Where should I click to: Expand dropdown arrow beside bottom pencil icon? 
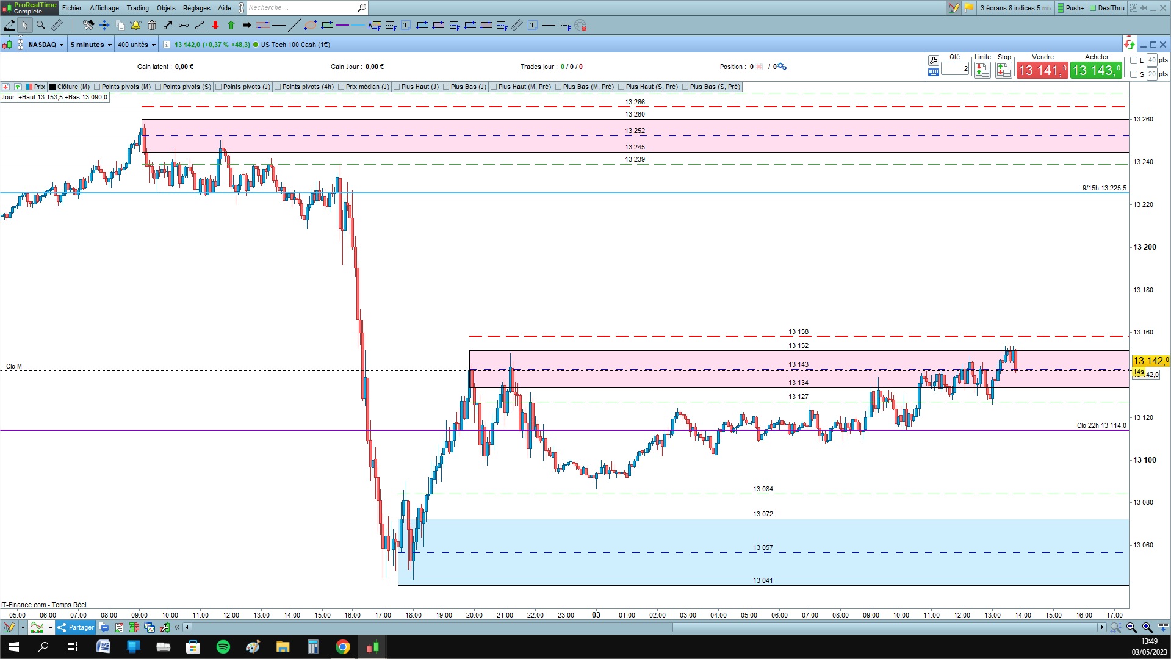pyautogui.click(x=23, y=627)
